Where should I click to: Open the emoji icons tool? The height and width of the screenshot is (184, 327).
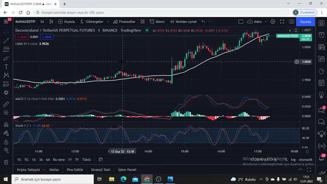[x=6, y=93]
